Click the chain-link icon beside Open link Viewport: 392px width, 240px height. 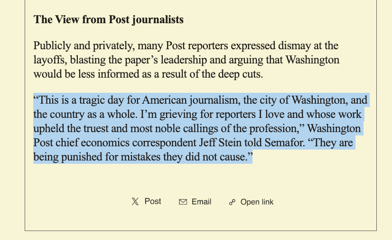coord(232,202)
